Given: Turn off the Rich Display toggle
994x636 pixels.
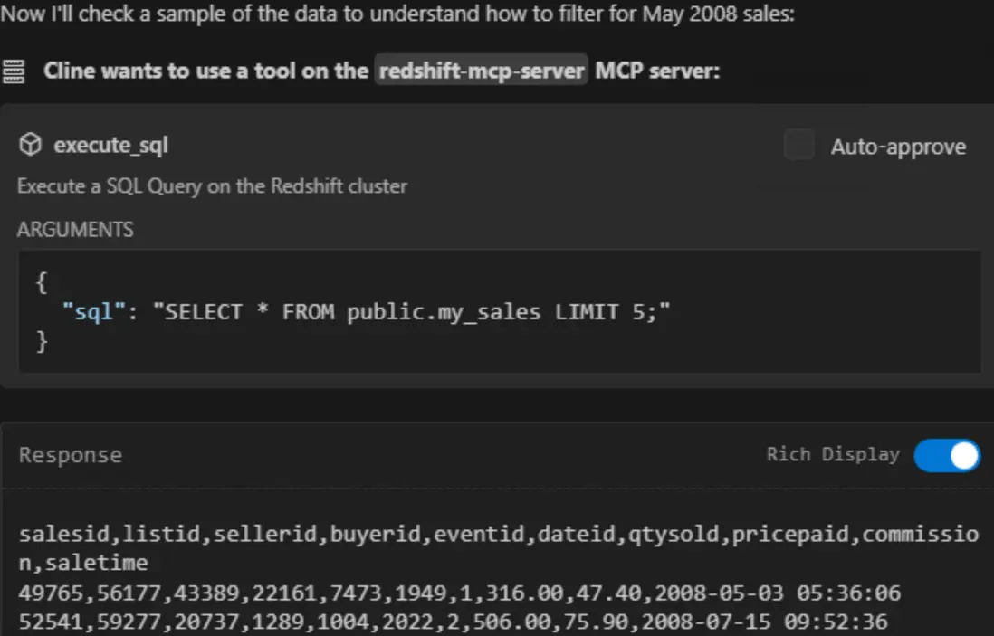Looking at the screenshot, I should (947, 455).
